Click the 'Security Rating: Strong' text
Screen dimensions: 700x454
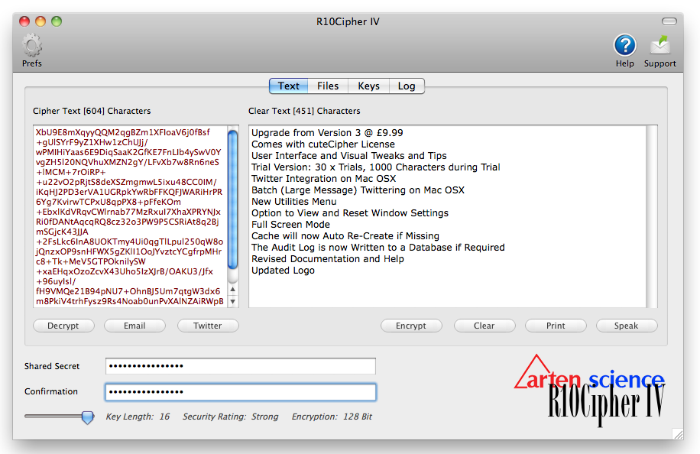point(230,417)
